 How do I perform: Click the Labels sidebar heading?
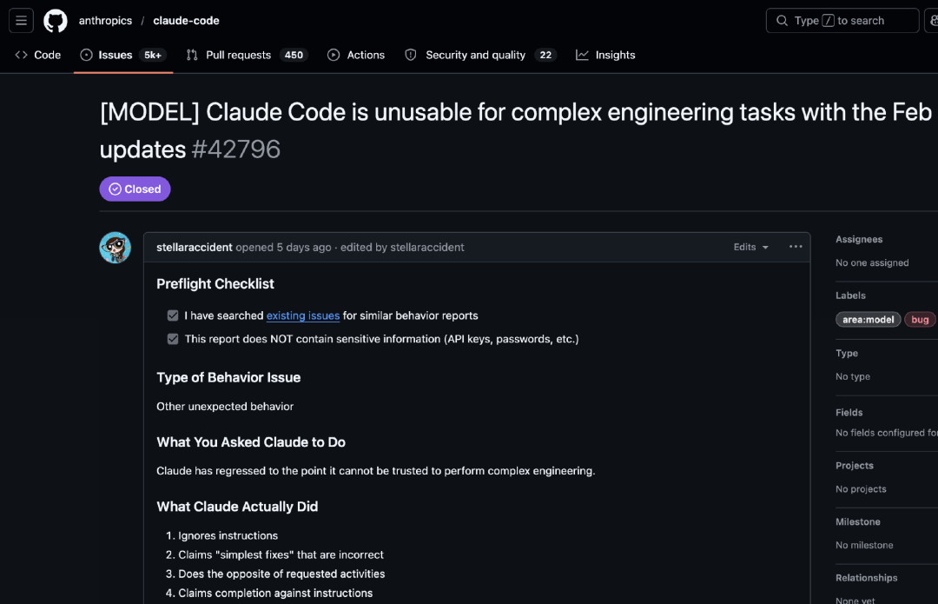(850, 295)
